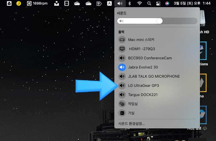Open Spotlight search magnifier icon

point(149,3)
